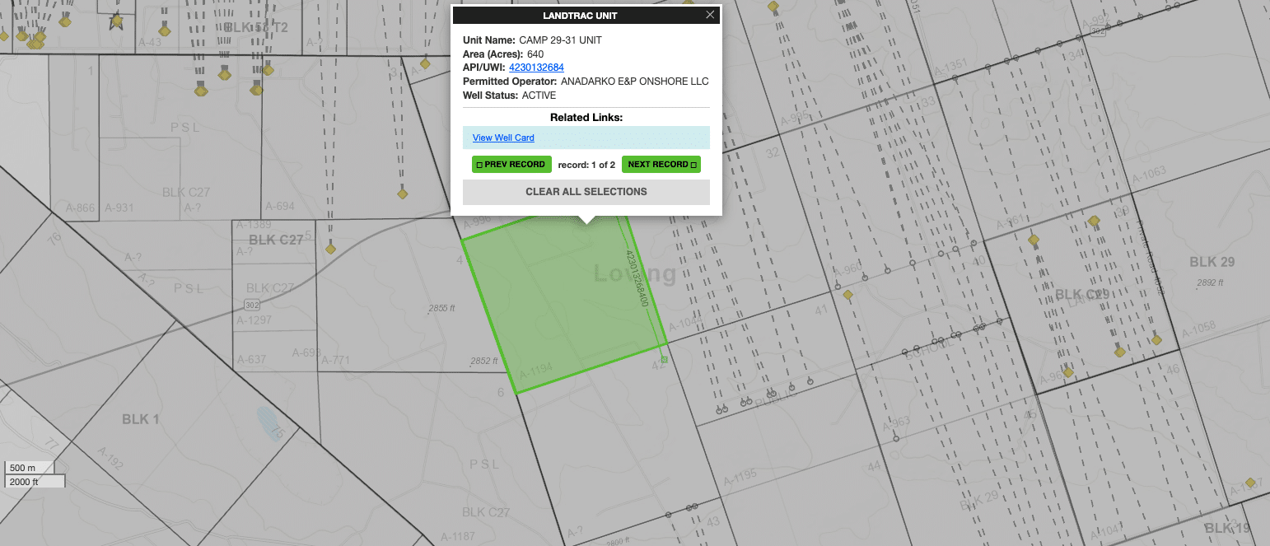The height and width of the screenshot is (546, 1270).
Task: Click yellow well marker near A-960 label
Action: 847,294
